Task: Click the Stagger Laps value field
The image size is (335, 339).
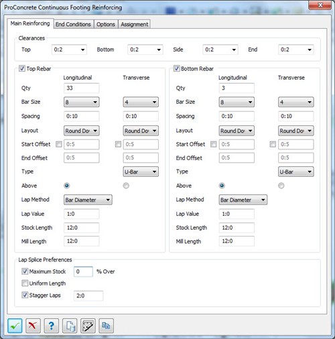Action: pos(88,295)
